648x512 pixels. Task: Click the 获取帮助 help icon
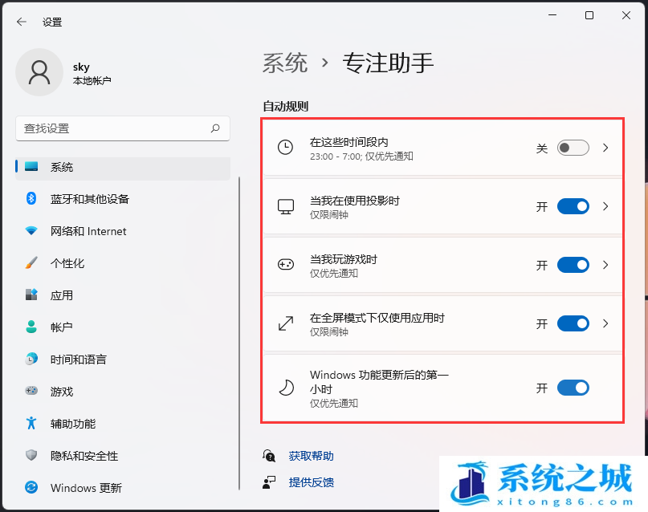269,456
